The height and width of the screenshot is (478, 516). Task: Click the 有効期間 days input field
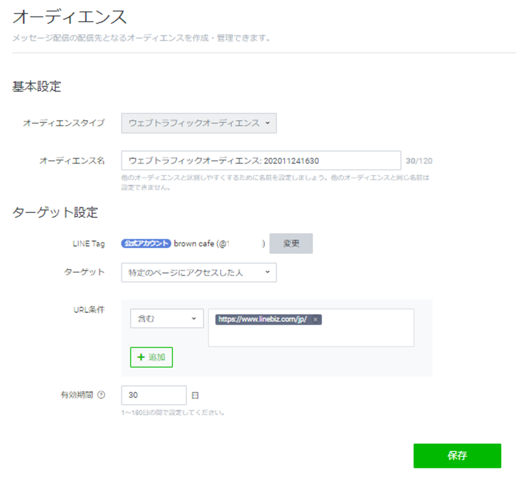(153, 395)
